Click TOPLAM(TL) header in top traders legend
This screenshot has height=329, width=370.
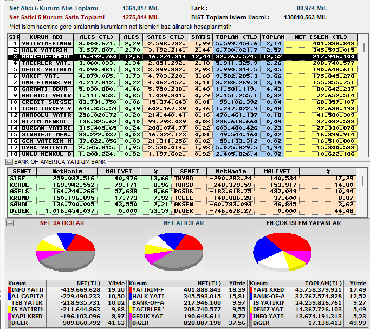[x=316, y=284]
